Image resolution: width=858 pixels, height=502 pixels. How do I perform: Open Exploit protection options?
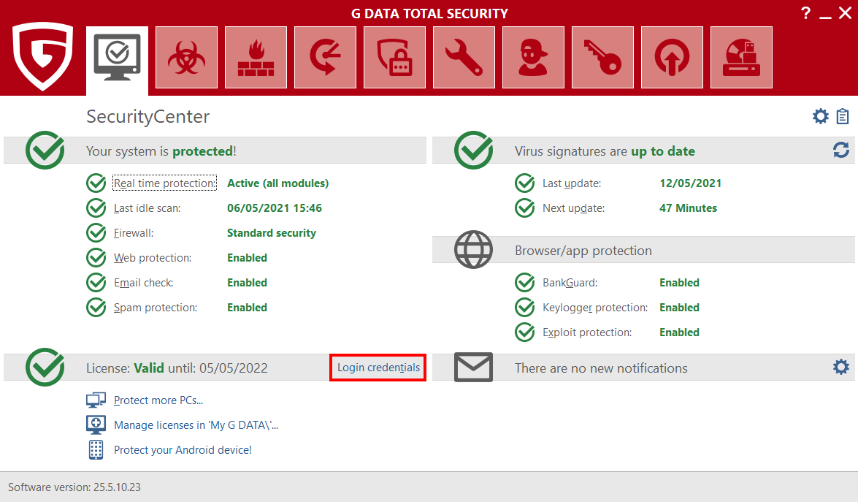point(587,332)
